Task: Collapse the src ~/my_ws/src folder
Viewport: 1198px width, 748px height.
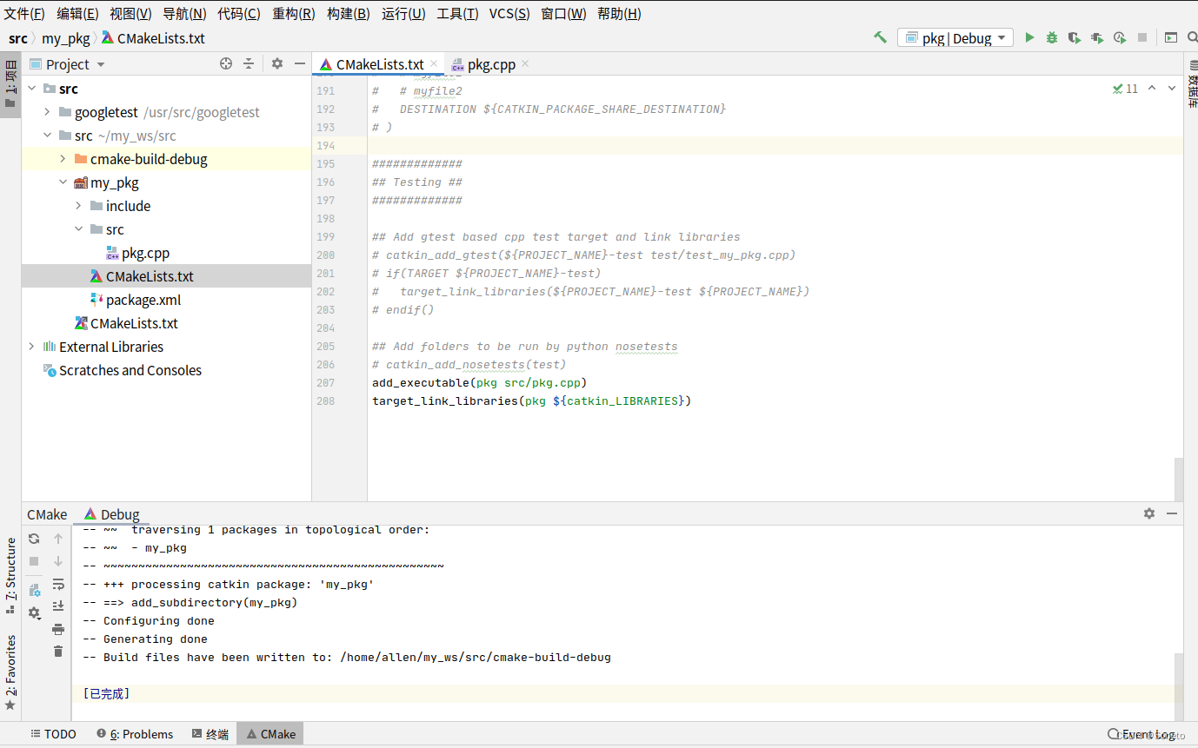Action: tap(47, 136)
